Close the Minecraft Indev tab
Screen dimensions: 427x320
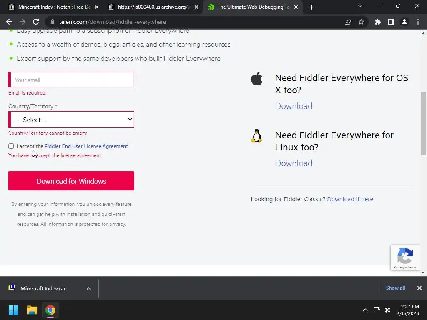click(x=97, y=7)
